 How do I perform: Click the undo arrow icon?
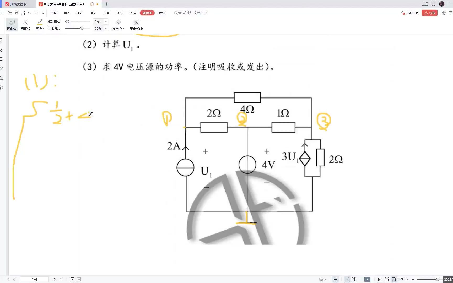pyautogui.click(x=30, y=13)
